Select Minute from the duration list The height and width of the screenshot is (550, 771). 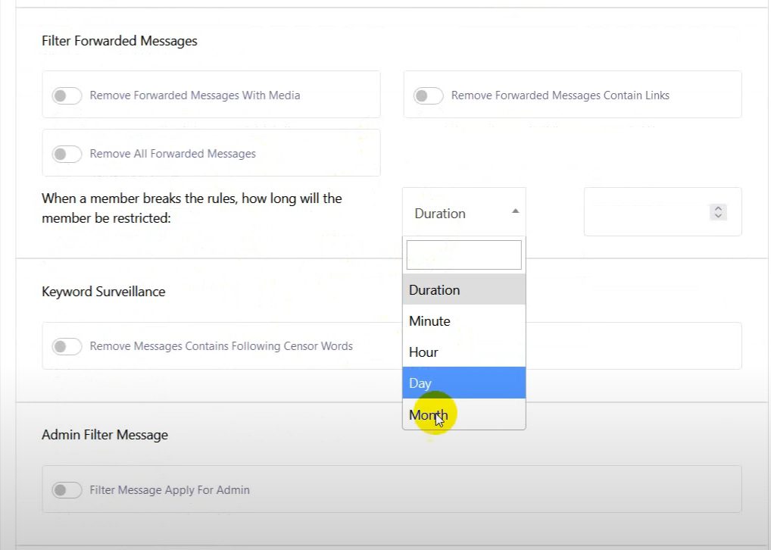click(429, 321)
